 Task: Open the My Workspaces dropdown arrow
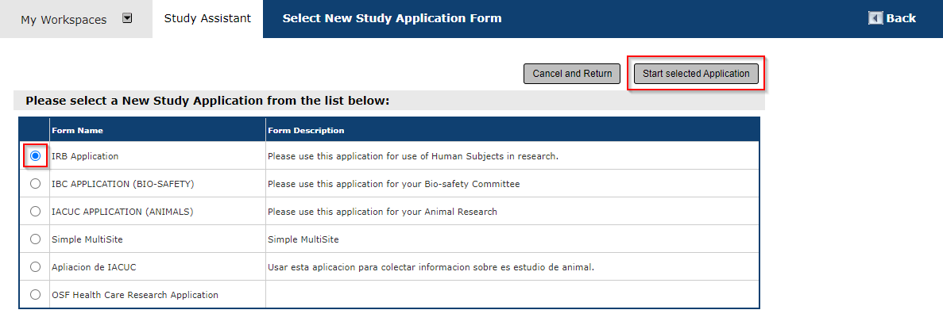127,18
